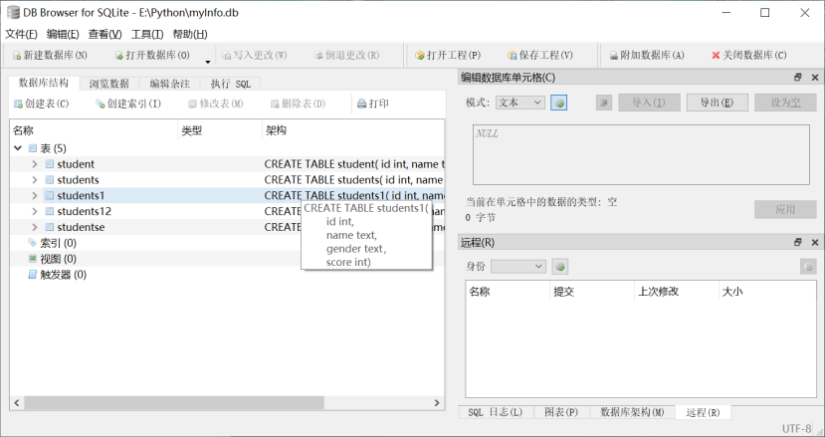This screenshot has width=825, height=437.
Task: Switch to the 编辑杂注 tab
Action: [x=169, y=84]
